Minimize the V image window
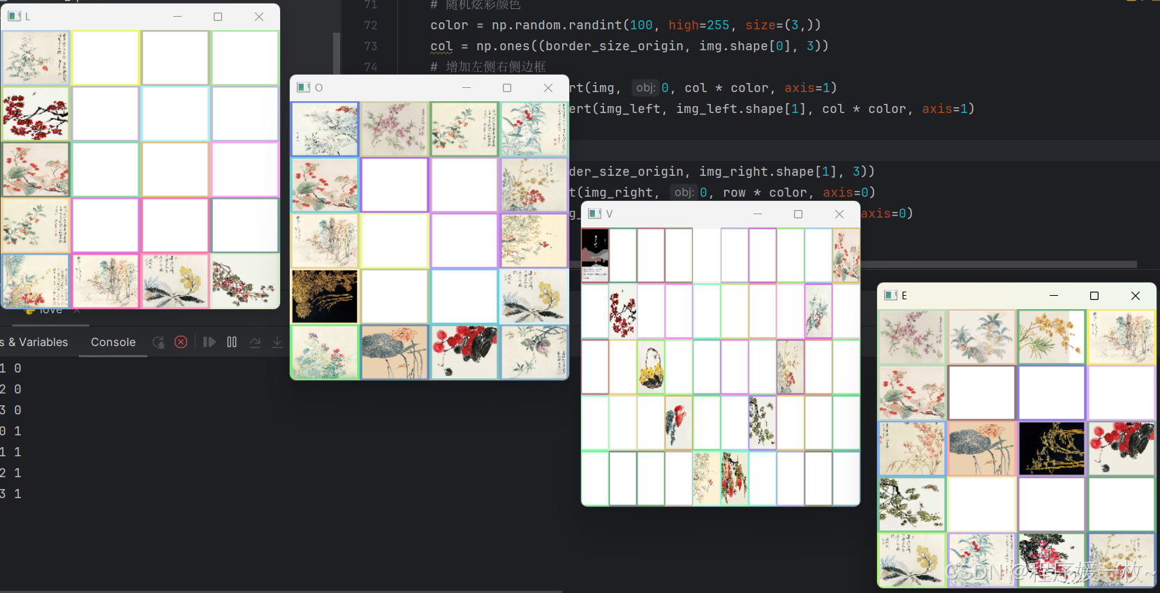This screenshot has width=1160, height=593. point(758,213)
